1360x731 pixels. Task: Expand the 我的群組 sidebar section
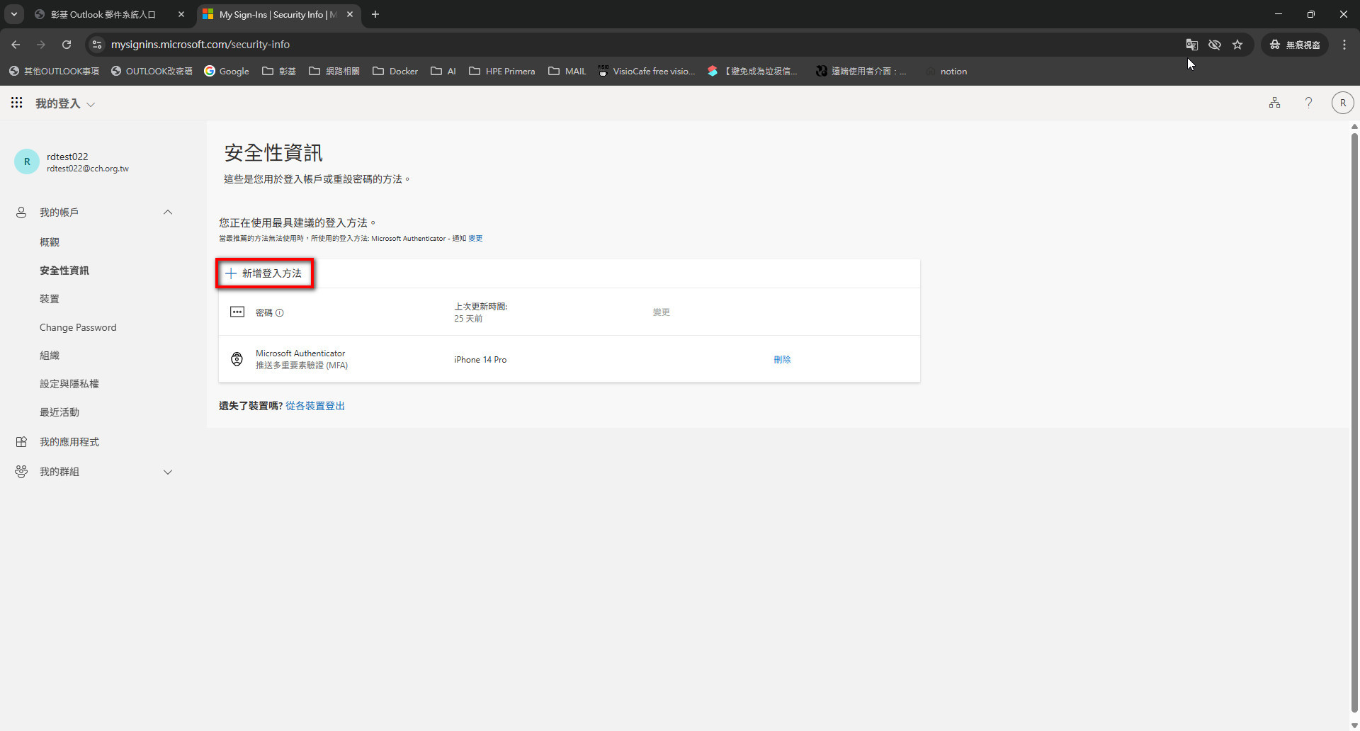pos(168,472)
